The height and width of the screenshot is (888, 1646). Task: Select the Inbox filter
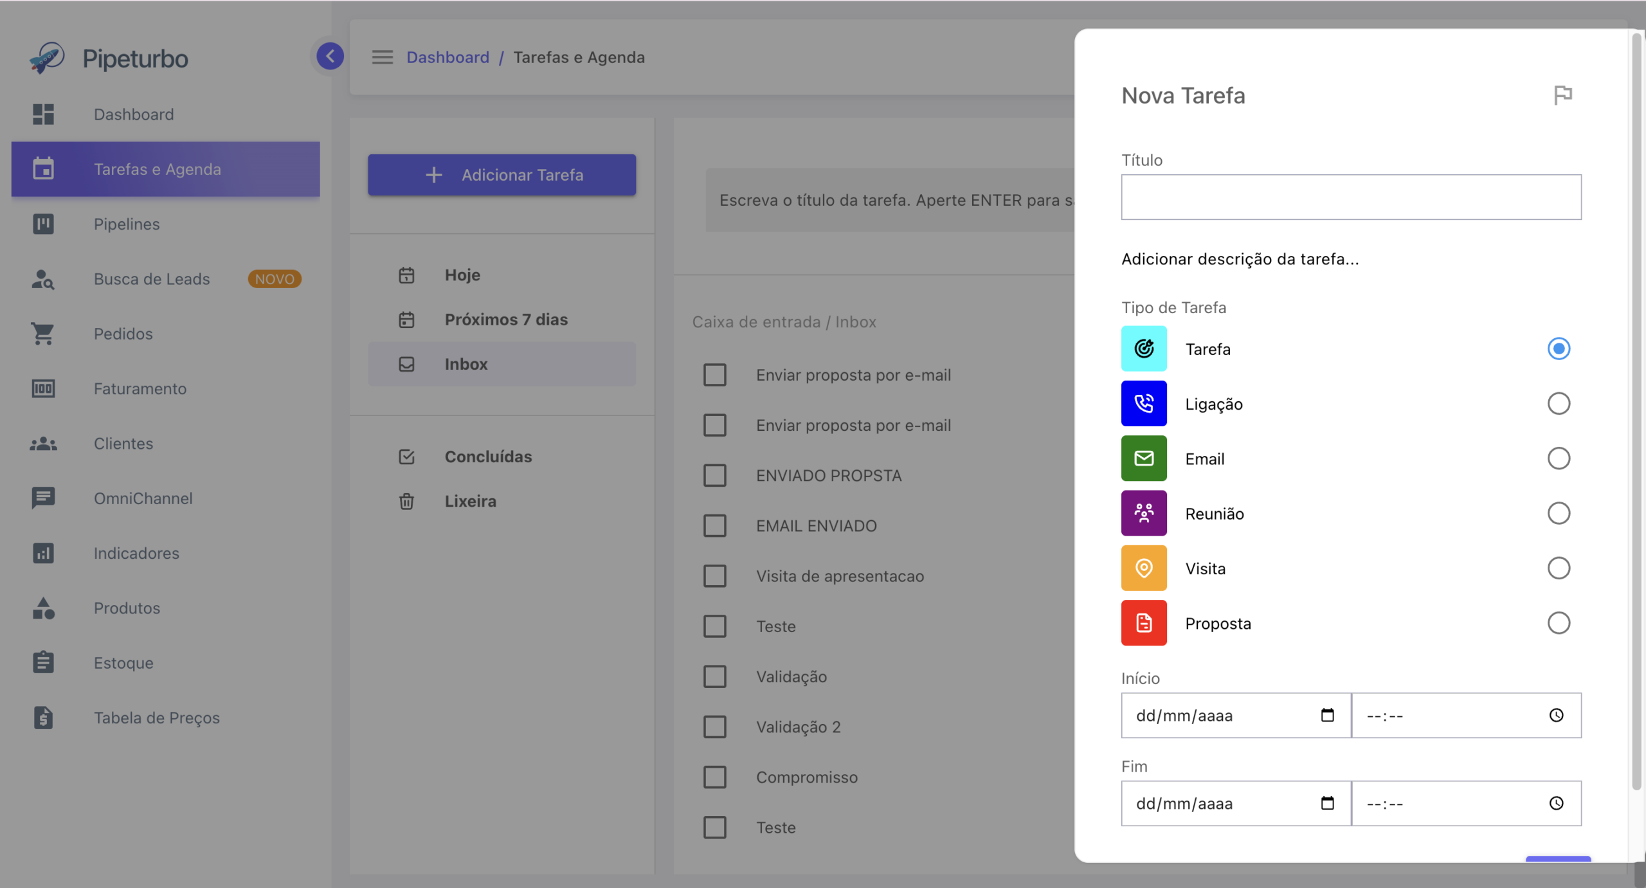pos(502,364)
